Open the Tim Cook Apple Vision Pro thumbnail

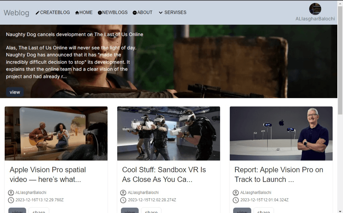pyautogui.click(x=281, y=134)
